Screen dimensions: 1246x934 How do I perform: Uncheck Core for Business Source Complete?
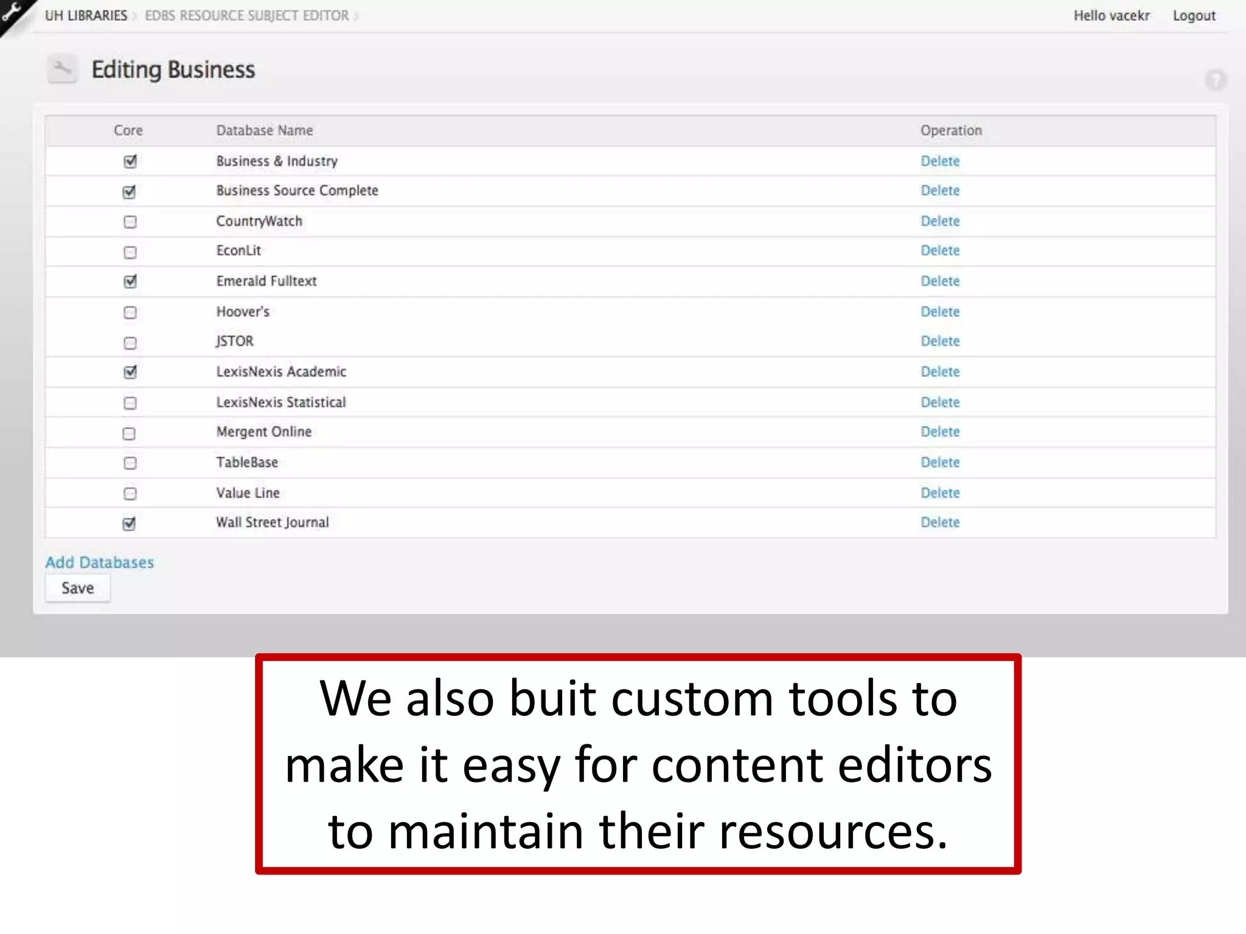point(129,192)
